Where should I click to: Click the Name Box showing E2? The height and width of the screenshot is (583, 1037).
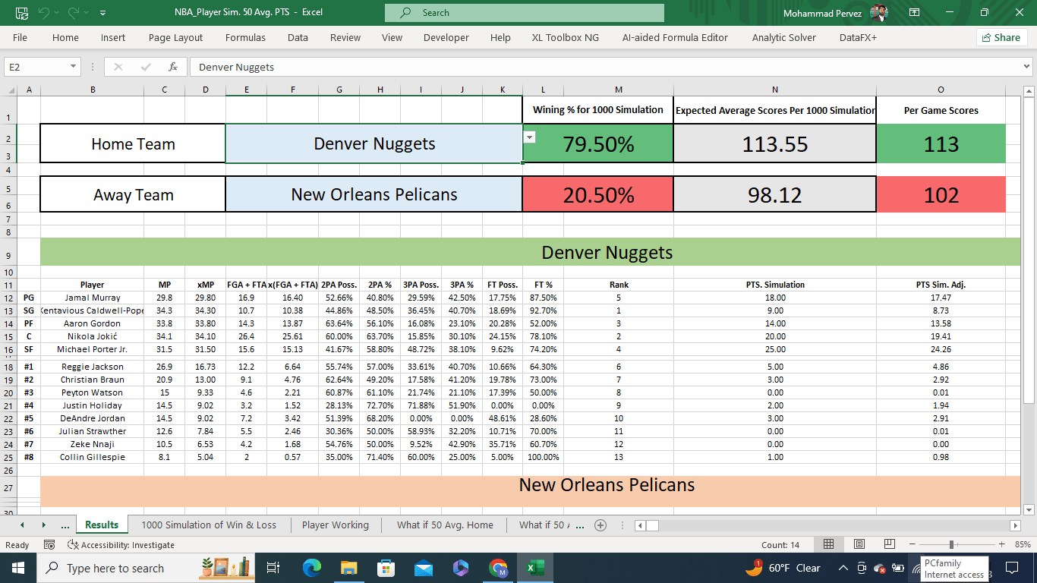click(36, 67)
